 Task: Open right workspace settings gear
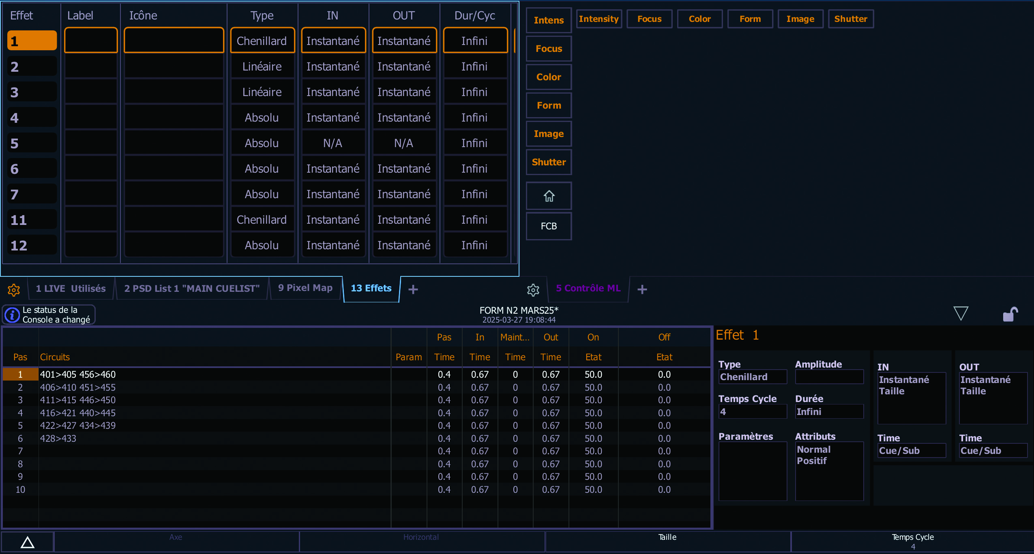(533, 289)
